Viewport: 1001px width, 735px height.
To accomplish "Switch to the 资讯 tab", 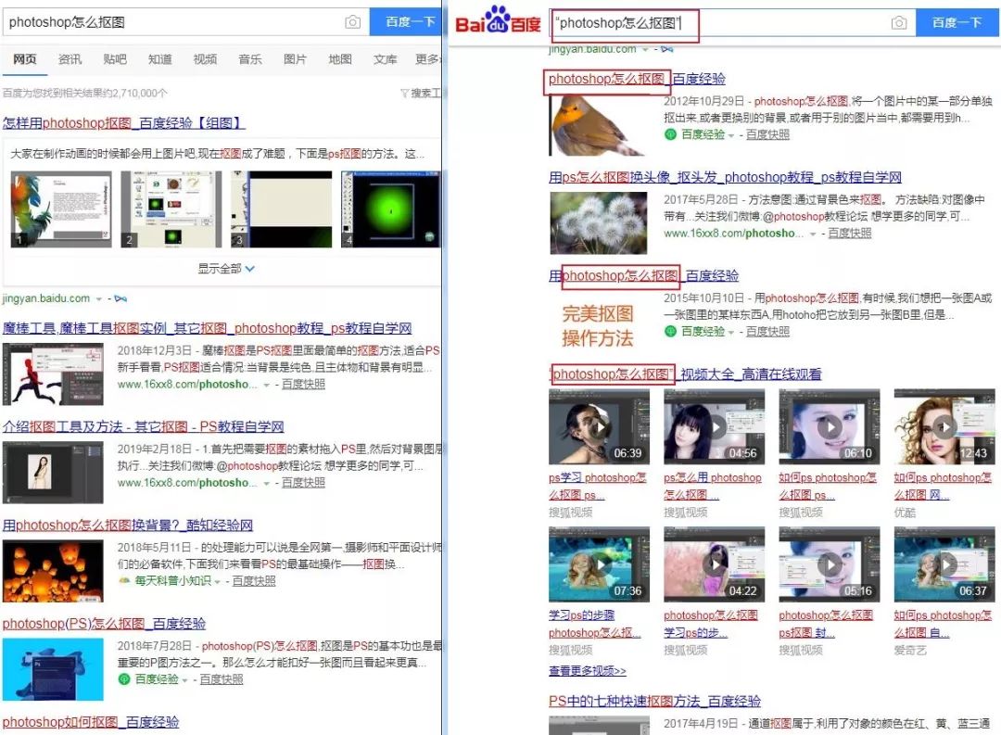I will tap(70, 59).
